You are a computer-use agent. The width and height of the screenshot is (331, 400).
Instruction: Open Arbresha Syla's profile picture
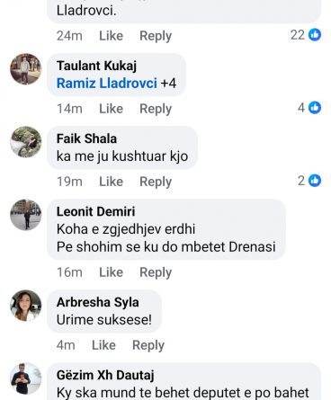click(x=26, y=306)
